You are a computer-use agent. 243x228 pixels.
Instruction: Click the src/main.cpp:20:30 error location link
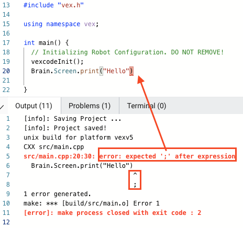coord(59,156)
